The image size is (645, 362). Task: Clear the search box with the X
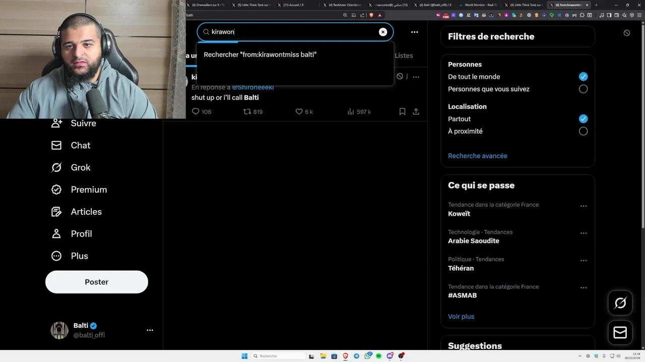pyautogui.click(x=383, y=32)
